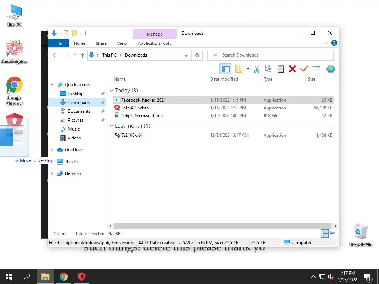
Task: Open This PC desktop icon
Action: pos(14,16)
